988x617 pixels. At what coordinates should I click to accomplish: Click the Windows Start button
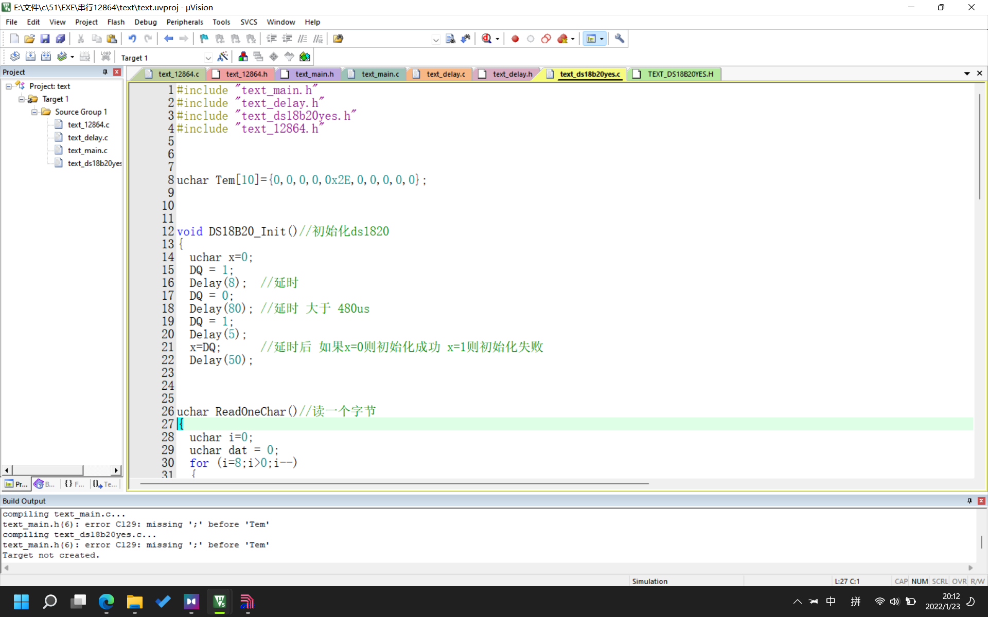click(x=21, y=602)
